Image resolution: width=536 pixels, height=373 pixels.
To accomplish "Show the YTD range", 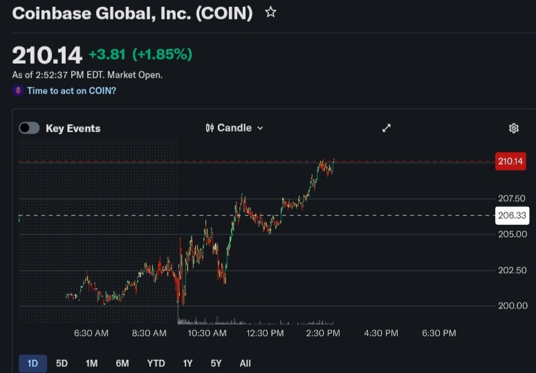I will pos(156,363).
